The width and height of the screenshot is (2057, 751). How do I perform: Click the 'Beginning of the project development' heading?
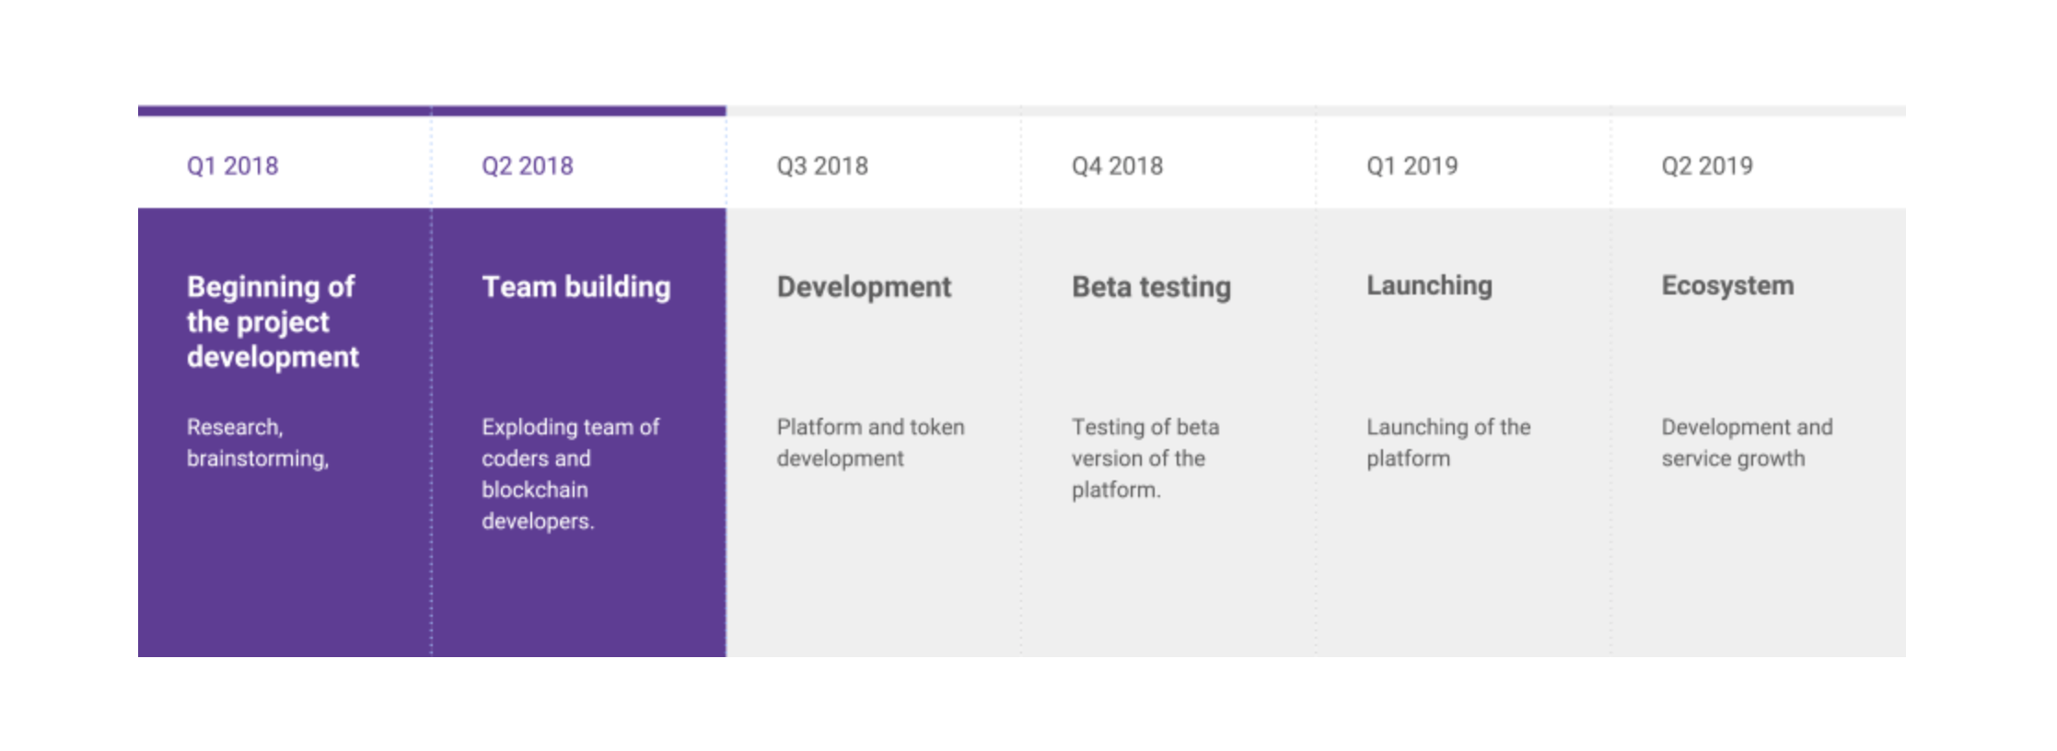pos(273,321)
